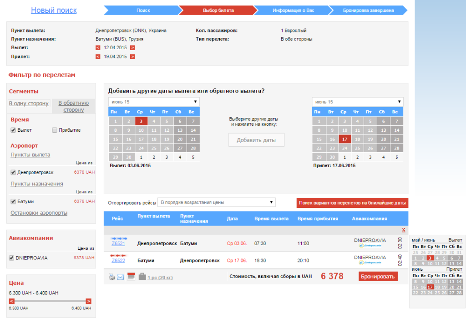Viewport: 466px width, 319px height.
Task: Close flight result with red X
Action: (404, 230)
